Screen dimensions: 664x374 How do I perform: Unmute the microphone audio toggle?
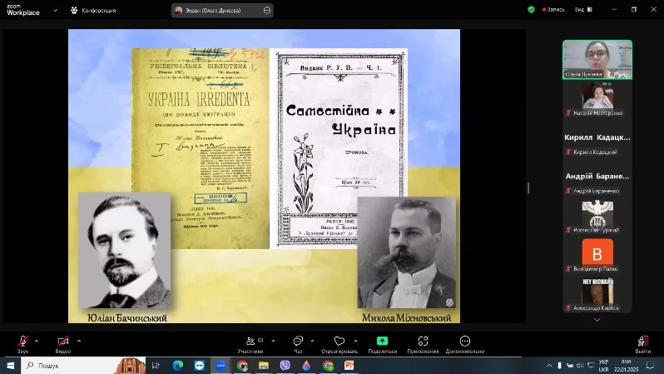[22, 341]
